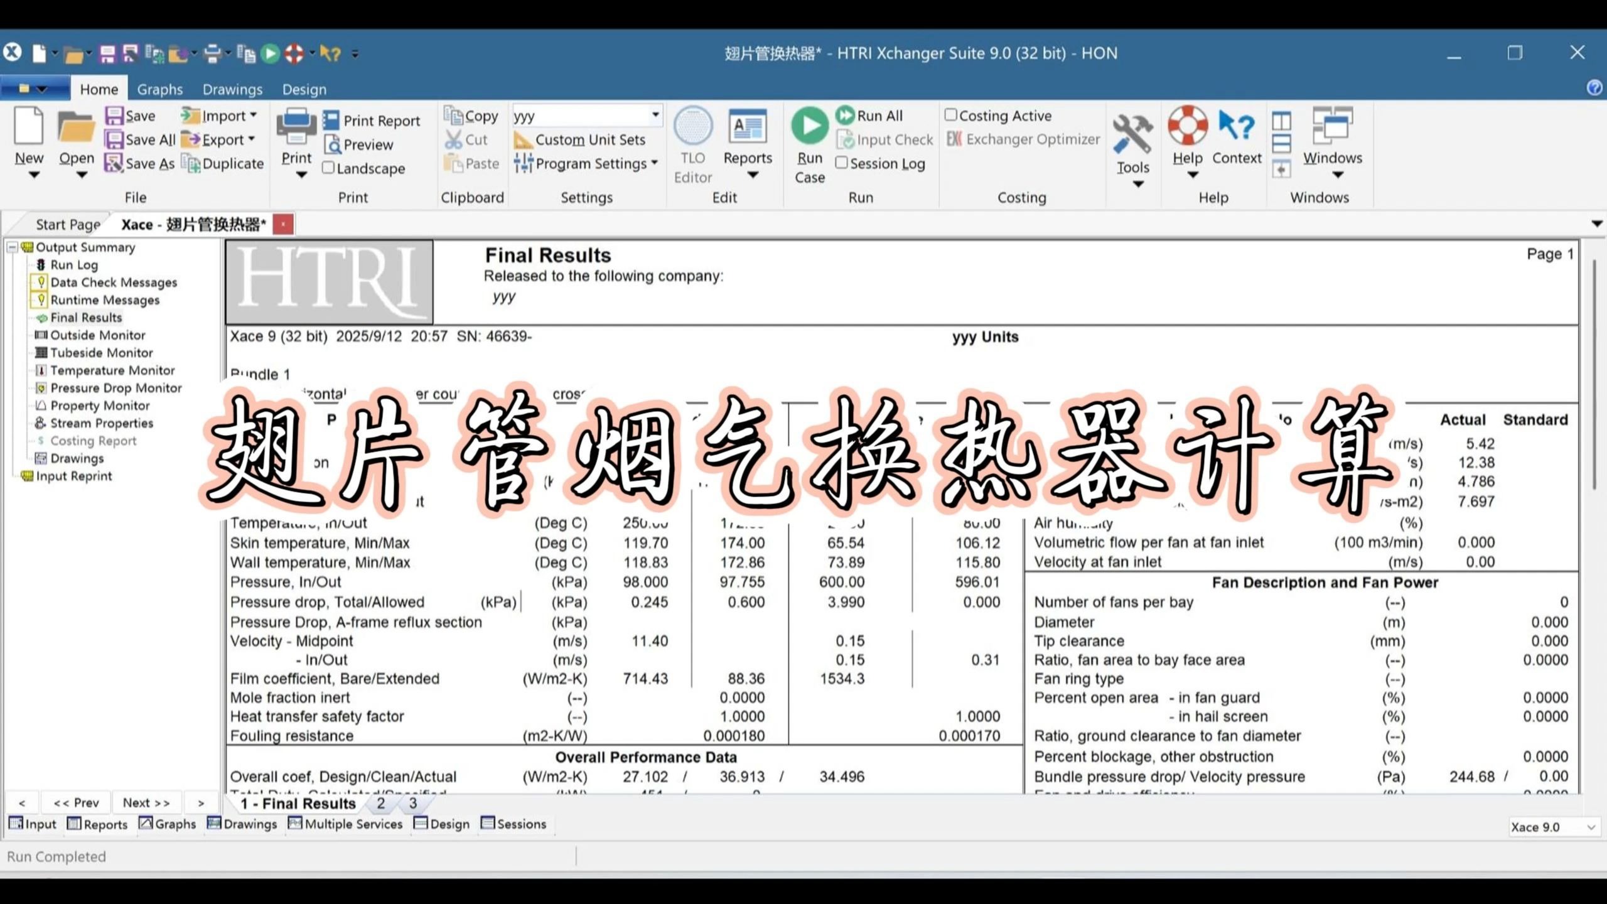
Task: Switch to the Graphs ribbon tab
Action: pos(159,89)
